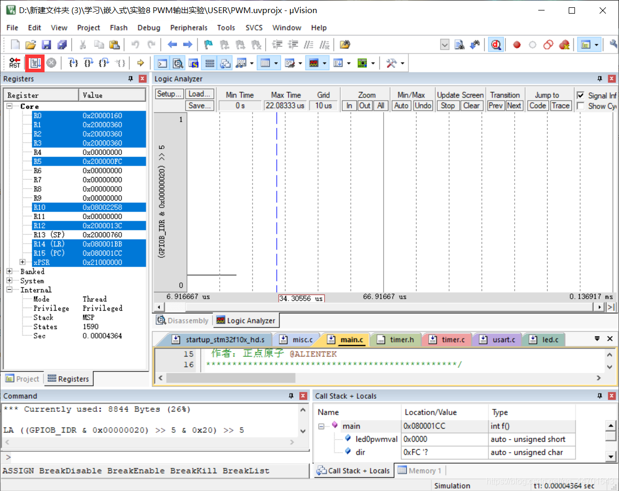Viewport: 619px width, 491px height.
Task: Save the current file with the floppy icon
Action: 46,45
